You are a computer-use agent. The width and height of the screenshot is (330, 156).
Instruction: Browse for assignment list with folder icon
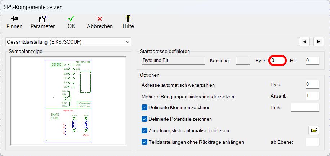tap(314, 130)
